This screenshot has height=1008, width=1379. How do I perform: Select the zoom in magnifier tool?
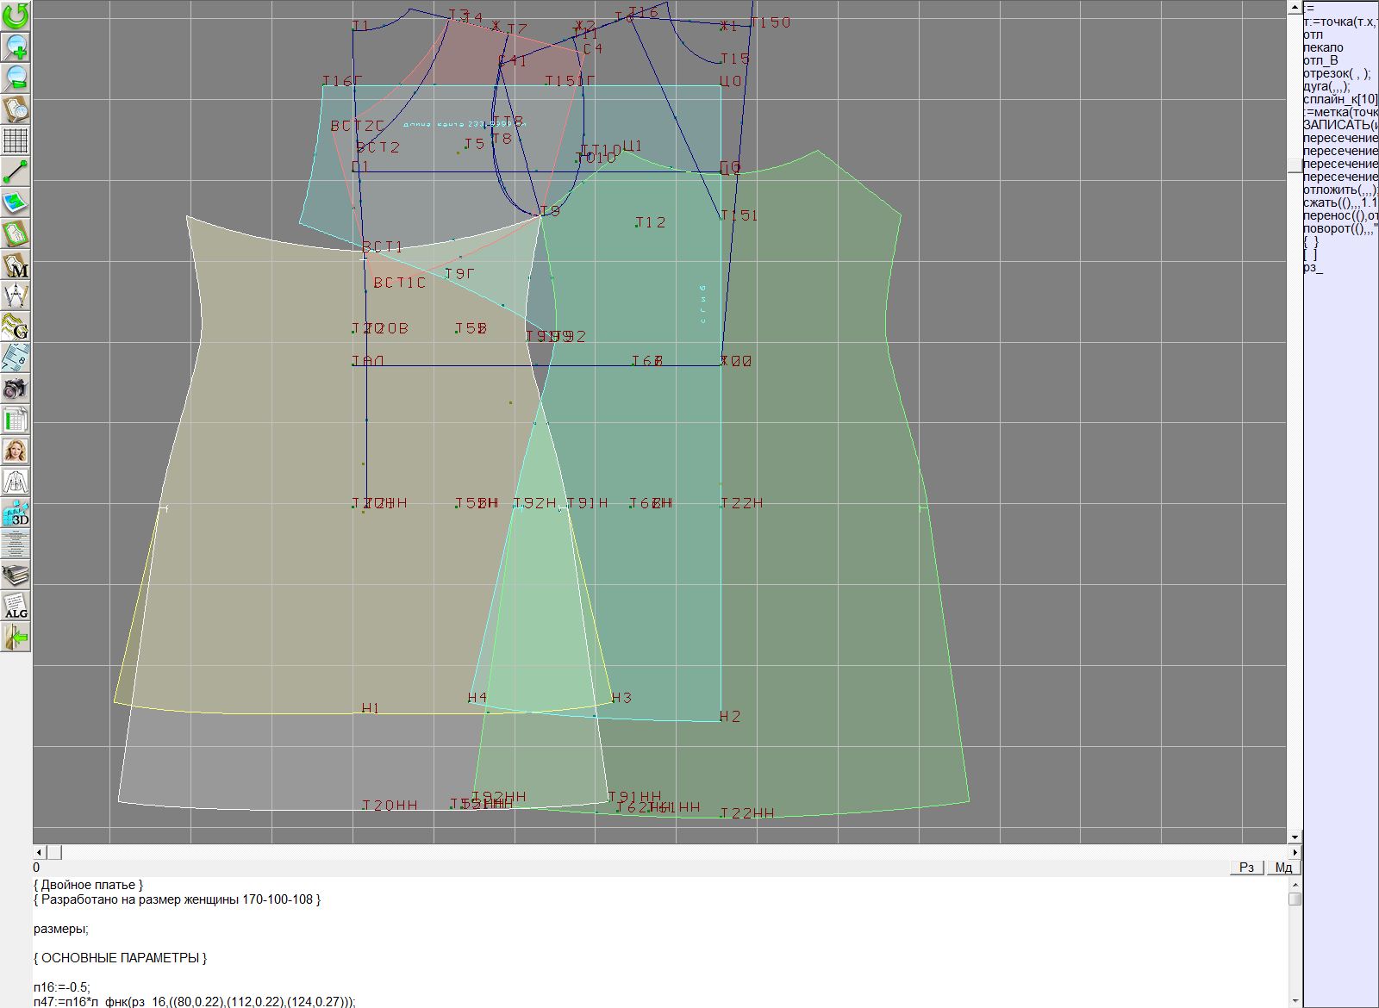pyautogui.click(x=16, y=47)
